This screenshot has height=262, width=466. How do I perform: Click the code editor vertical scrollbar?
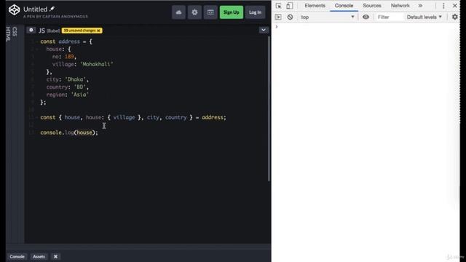tap(269, 108)
